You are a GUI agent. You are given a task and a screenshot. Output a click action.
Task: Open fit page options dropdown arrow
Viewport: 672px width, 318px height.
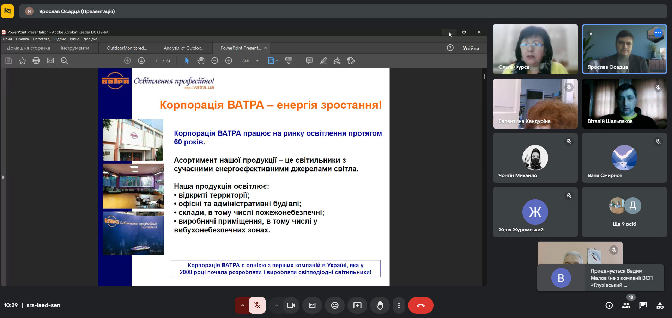(277, 61)
